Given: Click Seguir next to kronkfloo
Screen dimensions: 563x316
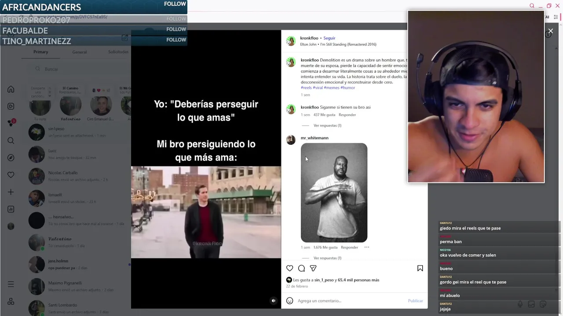Looking at the screenshot, I should point(329,38).
